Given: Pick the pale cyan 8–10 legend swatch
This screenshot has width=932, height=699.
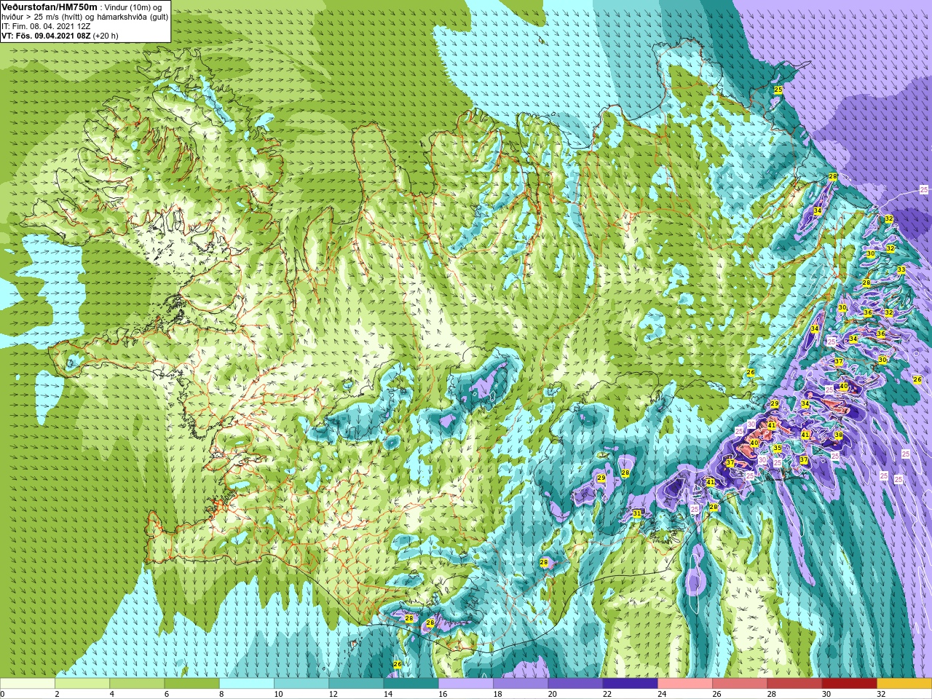Looking at the screenshot, I should click(247, 684).
